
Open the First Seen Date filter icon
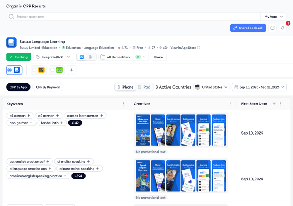tap(274, 104)
